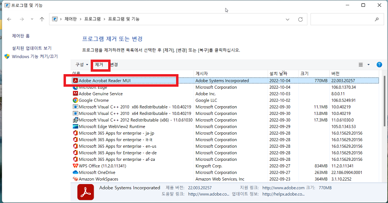The image size is (388, 203).
Task: Select Adobe Genuine Service row name
Action: tap(101, 94)
